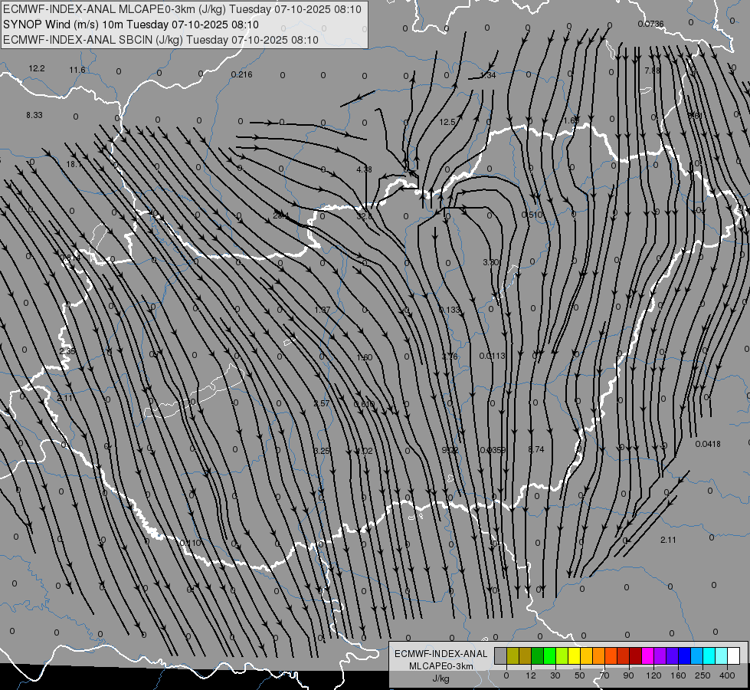
Task: Click the white swatch at the legend end
Action: point(733,655)
